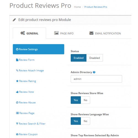Select No for Show Reviews Store Wise
The width and height of the screenshot is (138, 138).
[x=85, y=100]
